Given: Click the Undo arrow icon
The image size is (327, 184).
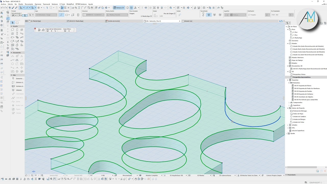Looking at the screenshot, I should tap(2, 8).
